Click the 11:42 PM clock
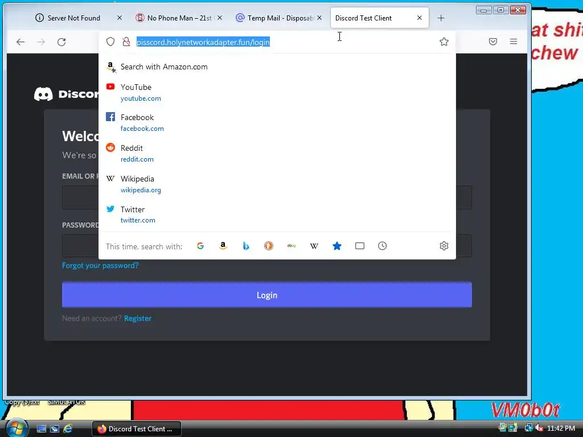This screenshot has height=437, width=583. click(561, 428)
